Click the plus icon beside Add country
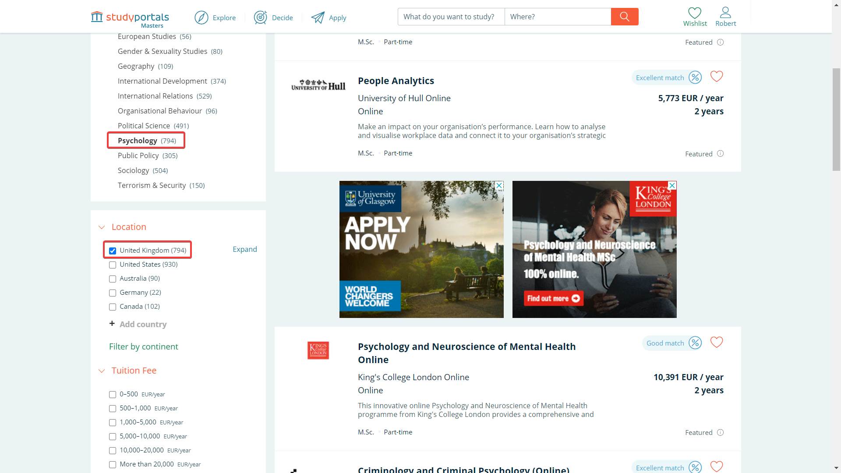The width and height of the screenshot is (841, 473). coord(112,324)
